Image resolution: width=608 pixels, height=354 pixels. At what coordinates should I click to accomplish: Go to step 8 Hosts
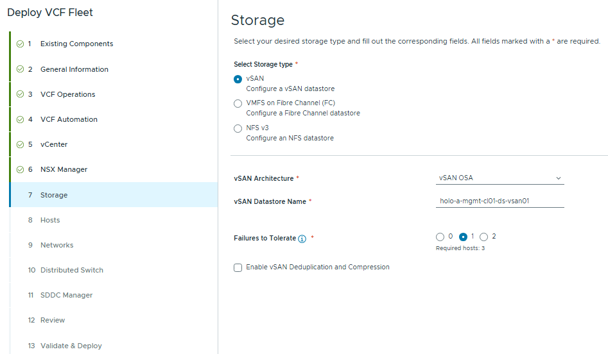click(x=50, y=220)
